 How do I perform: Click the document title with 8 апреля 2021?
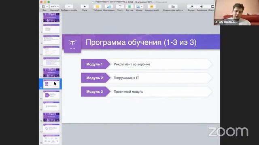click(123, 2)
